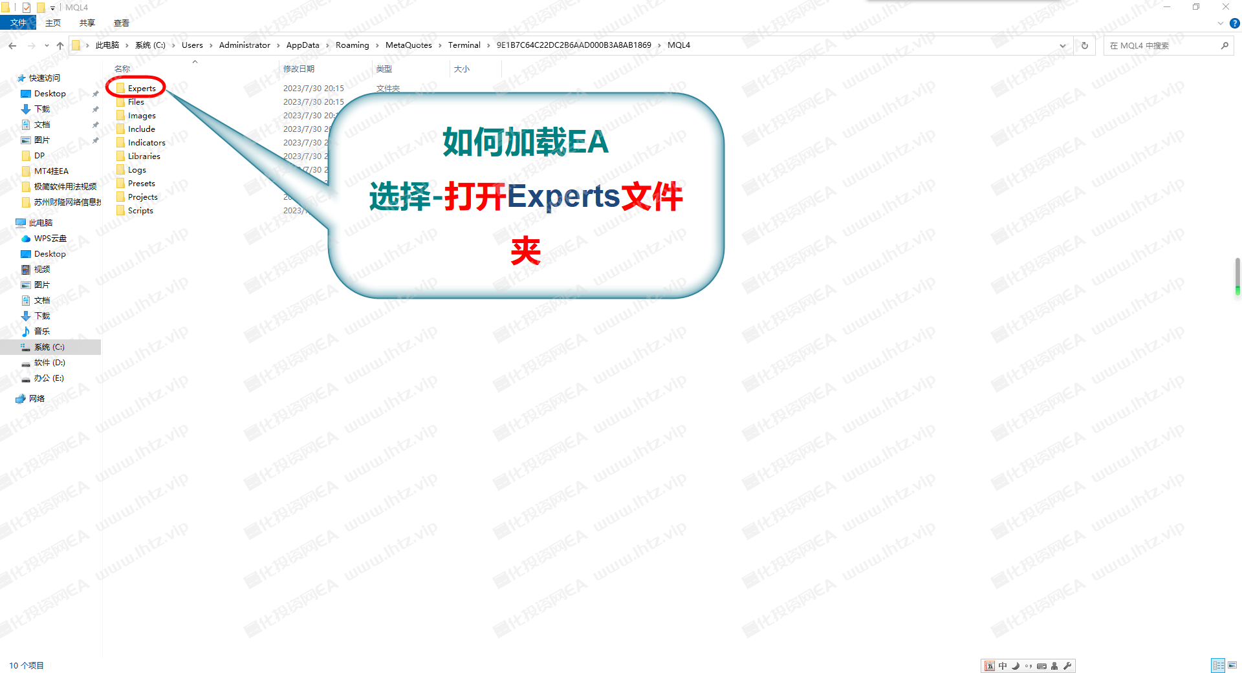This screenshot has height=673, width=1242.
Task: Open the 主页 ribbon tab
Action: point(53,23)
